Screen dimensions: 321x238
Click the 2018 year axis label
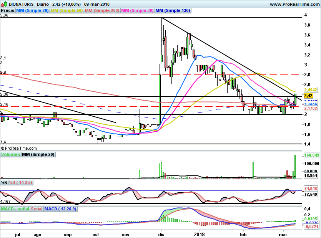coord(199,235)
